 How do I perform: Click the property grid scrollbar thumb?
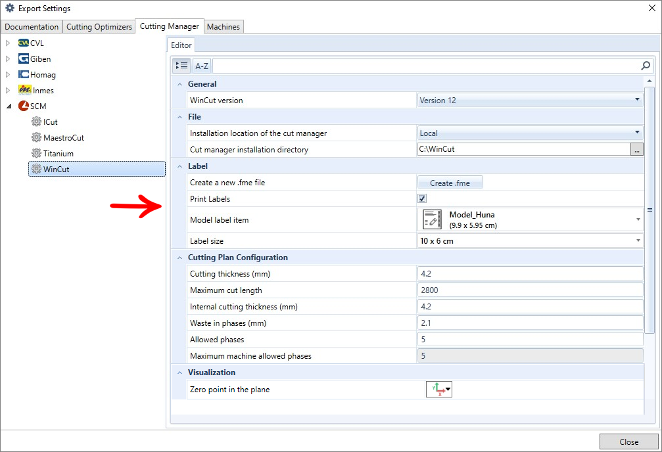pos(650,210)
